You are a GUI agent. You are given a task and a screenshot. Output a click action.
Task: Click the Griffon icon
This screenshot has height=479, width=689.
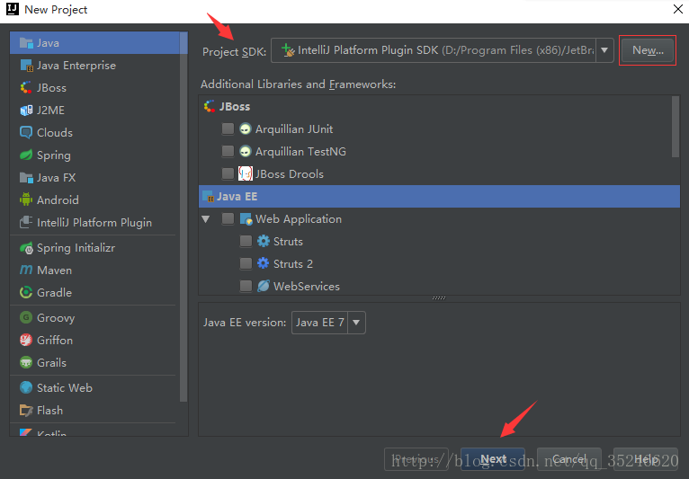point(26,341)
